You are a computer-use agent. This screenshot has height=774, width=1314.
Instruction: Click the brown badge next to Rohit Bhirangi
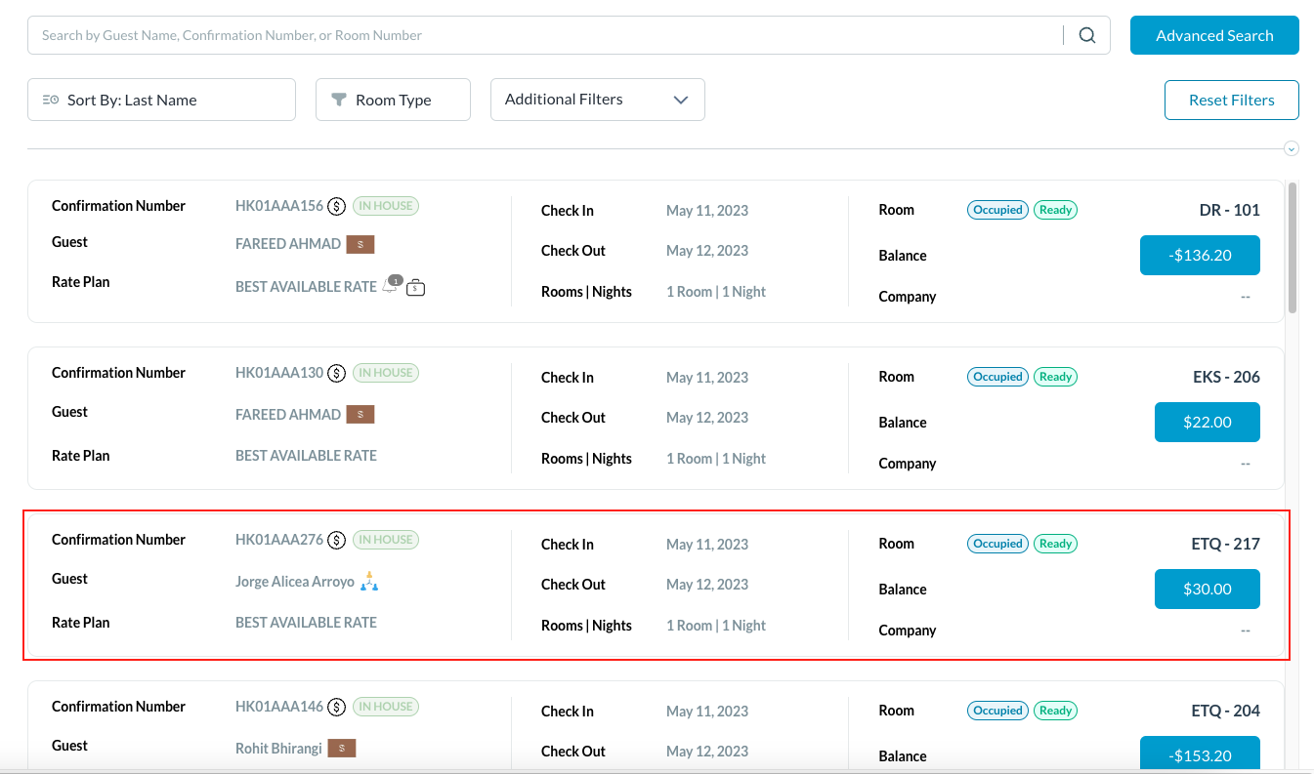coord(341,749)
